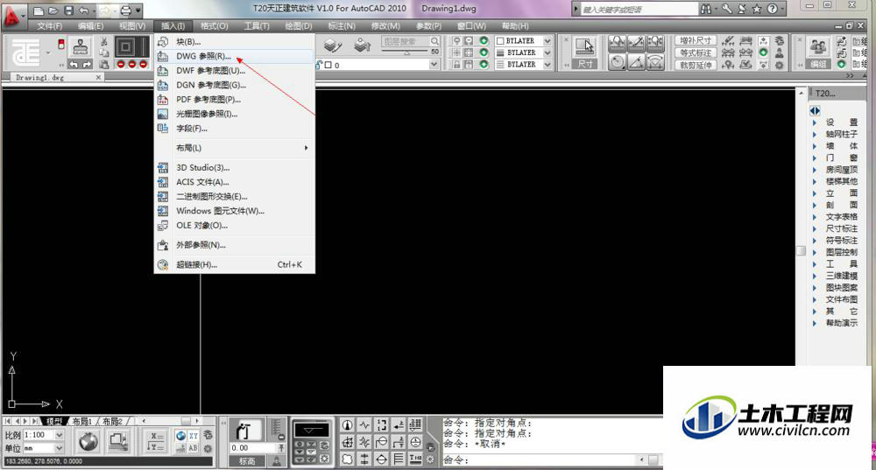Click the 等式标注 button
The width and height of the screenshot is (876, 470).
696,53
